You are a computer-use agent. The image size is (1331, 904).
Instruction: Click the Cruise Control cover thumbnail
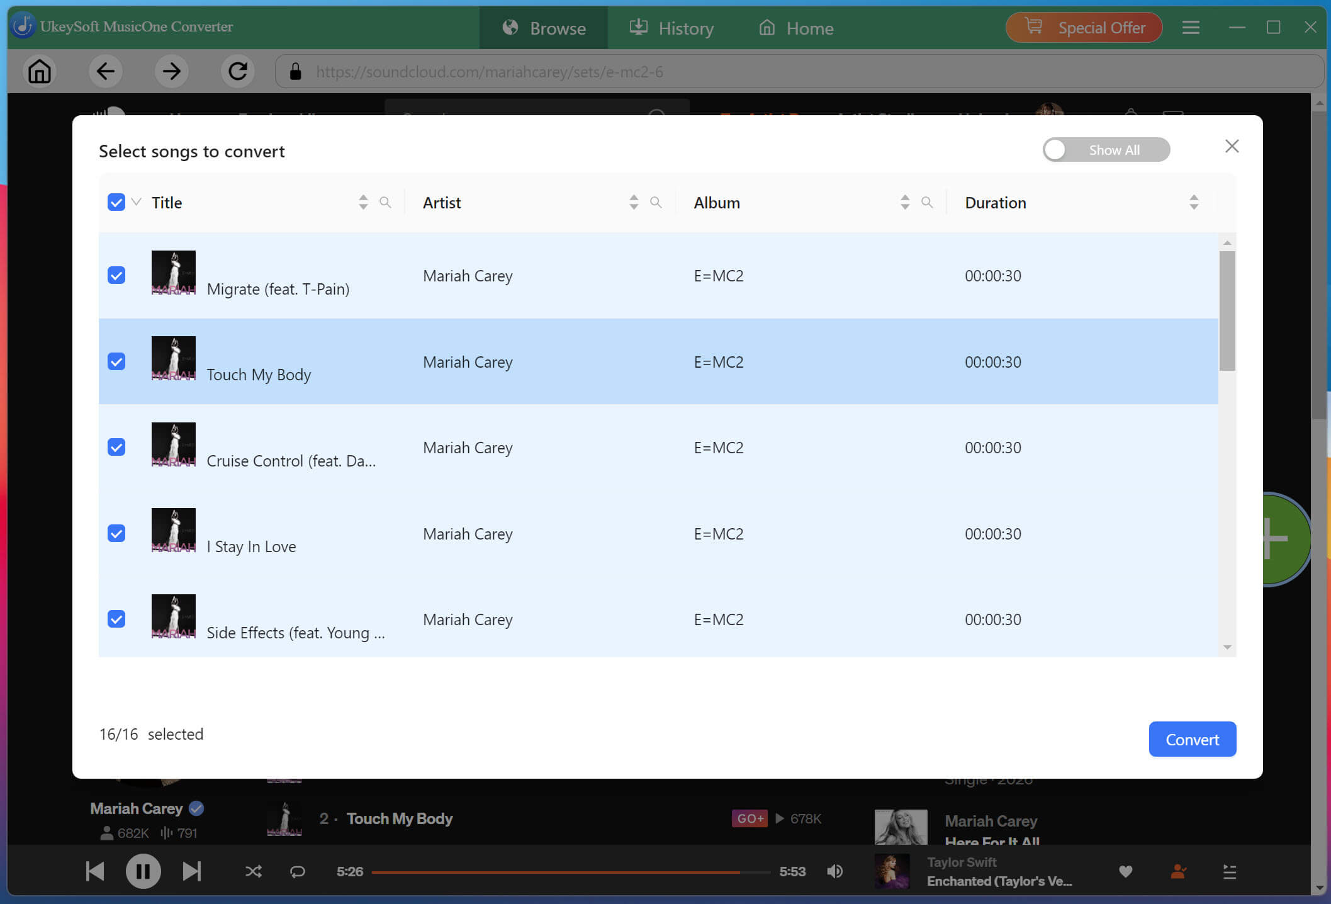point(174,444)
